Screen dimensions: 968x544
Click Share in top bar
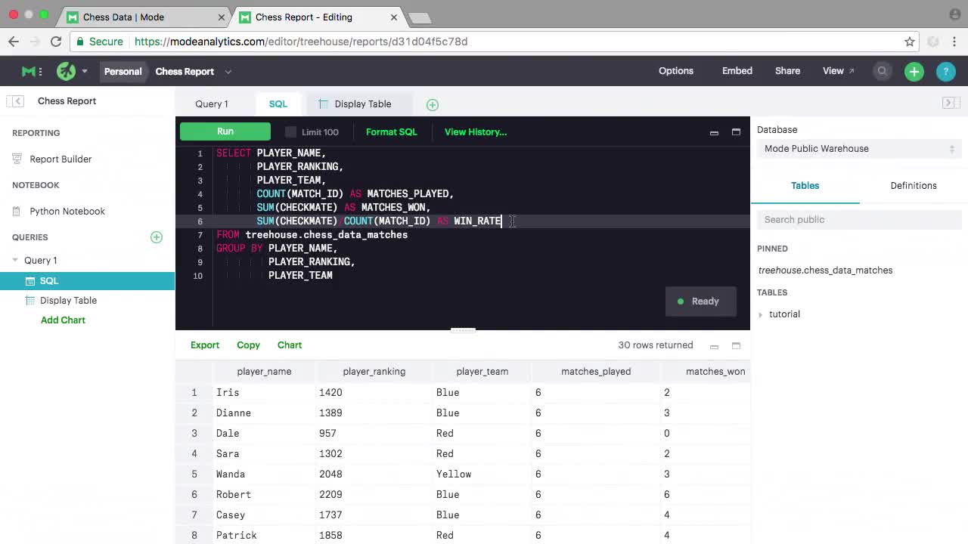[787, 71]
